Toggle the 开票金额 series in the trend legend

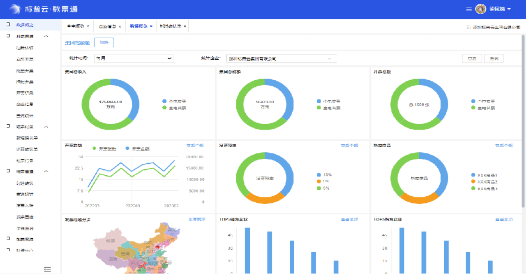click(127, 149)
